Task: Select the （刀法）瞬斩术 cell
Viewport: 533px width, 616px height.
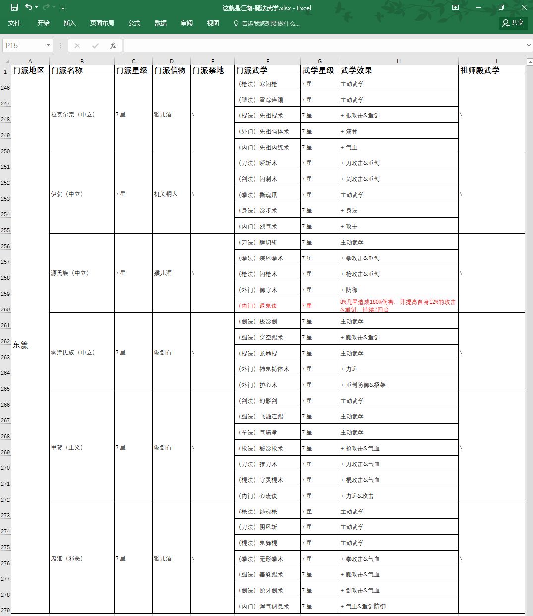Action: click(268, 163)
